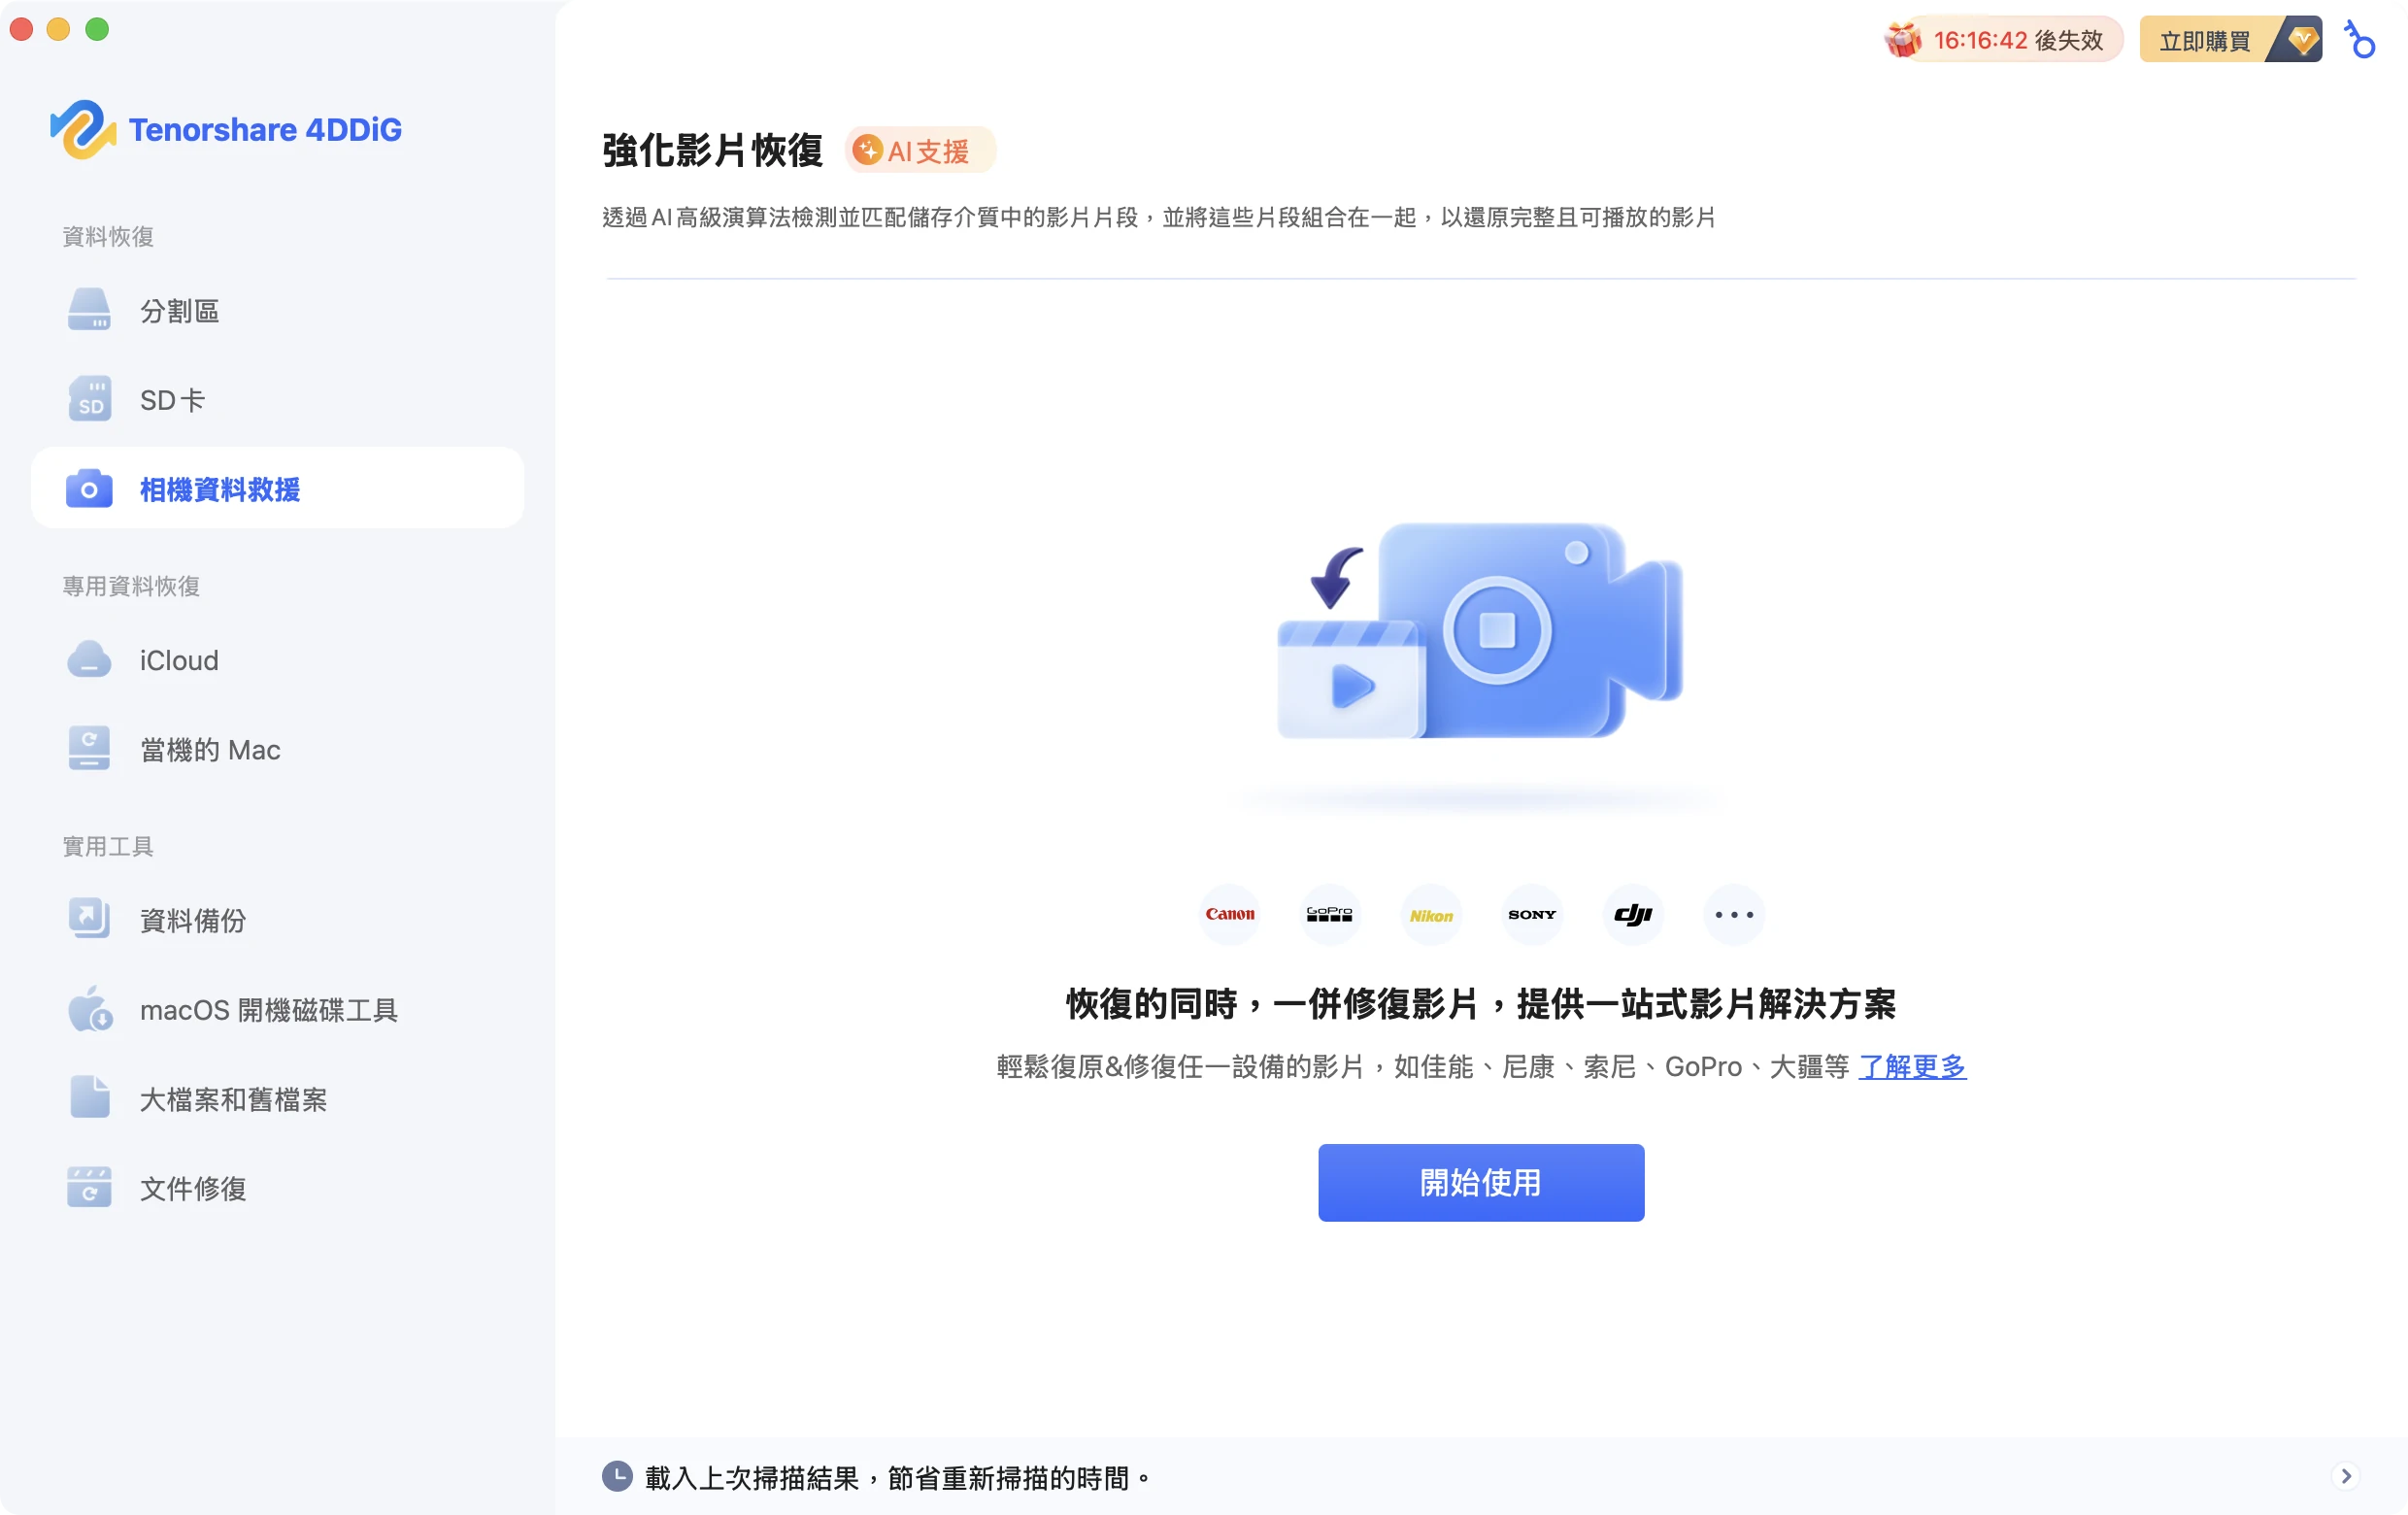
Task: Open 大檔案和舊檔案 tool
Action: tap(278, 1098)
